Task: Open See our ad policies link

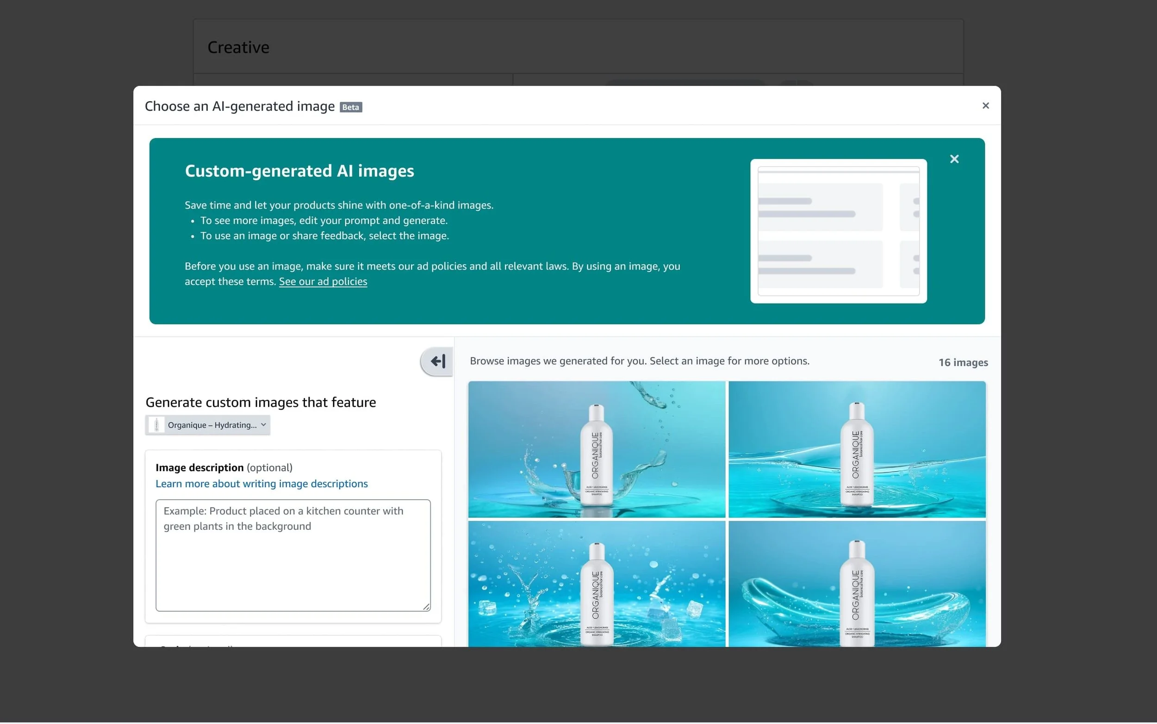Action: pyautogui.click(x=323, y=282)
